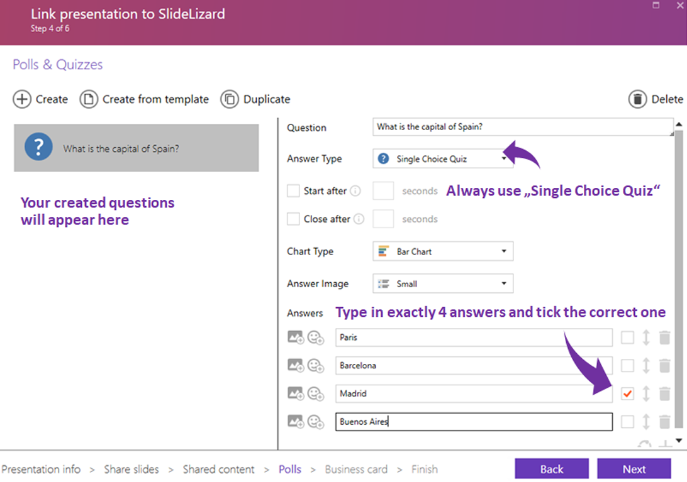Select the capital of Spain question item
The image size is (687, 482).
coord(137,148)
